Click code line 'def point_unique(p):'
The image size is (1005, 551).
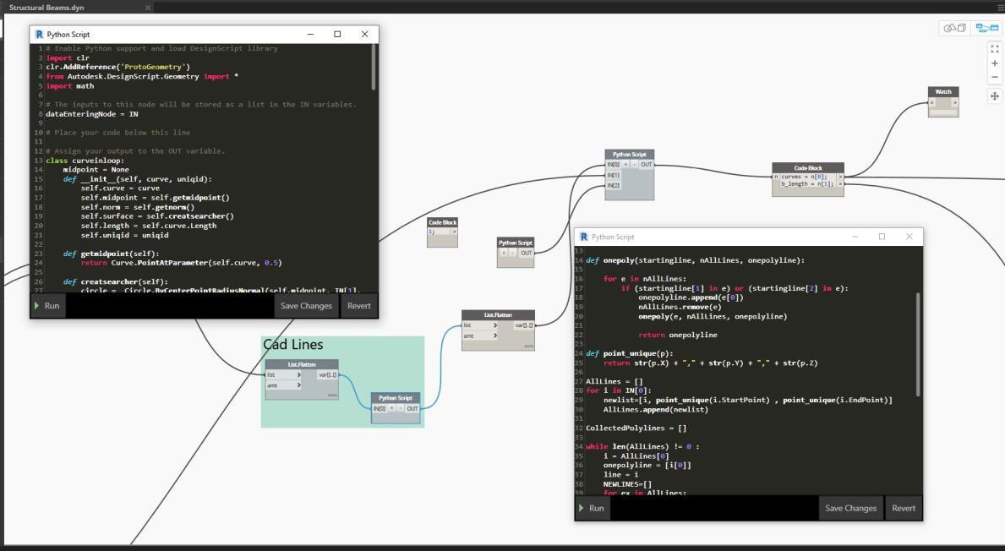click(x=630, y=353)
